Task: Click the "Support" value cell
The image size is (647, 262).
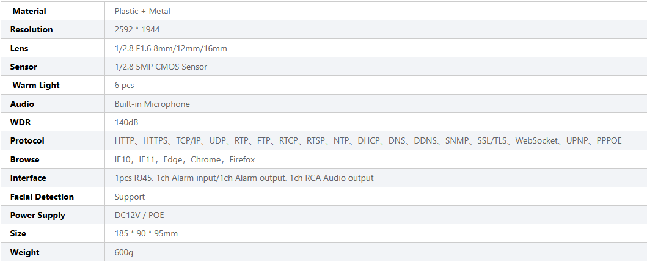Action: click(130, 197)
